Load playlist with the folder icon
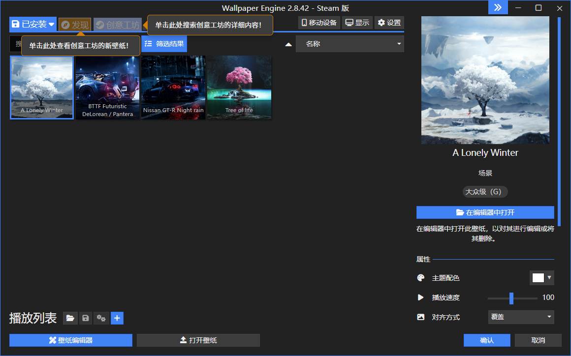 coord(70,318)
